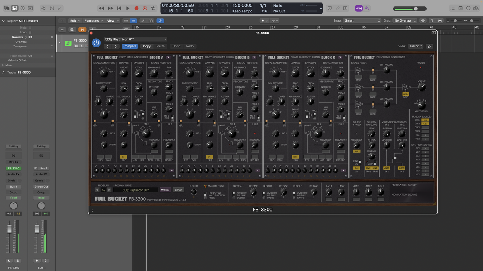Image resolution: width=483 pixels, height=271 pixels.
Task: Start playback with the Play button
Action: coord(128,8)
